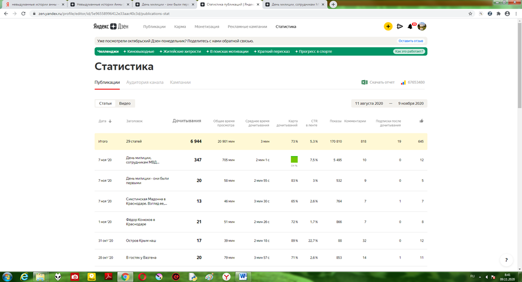Image resolution: width=522 pixels, height=282 pixels.
Task: Open the notifications bell
Action: tap(410, 26)
